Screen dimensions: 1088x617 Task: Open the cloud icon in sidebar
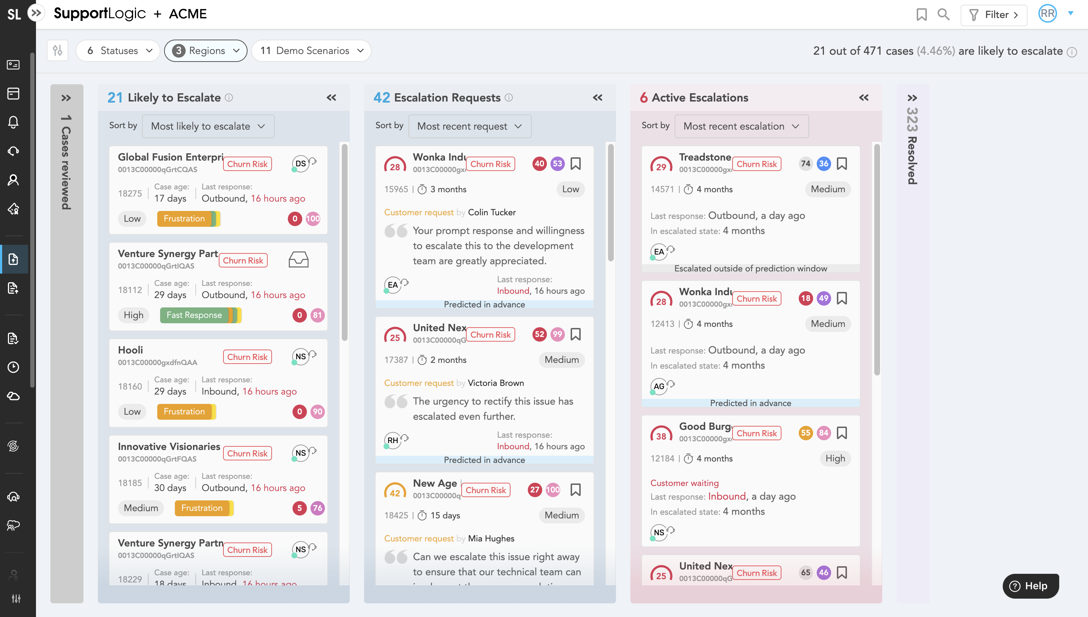pyautogui.click(x=14, y=396)
